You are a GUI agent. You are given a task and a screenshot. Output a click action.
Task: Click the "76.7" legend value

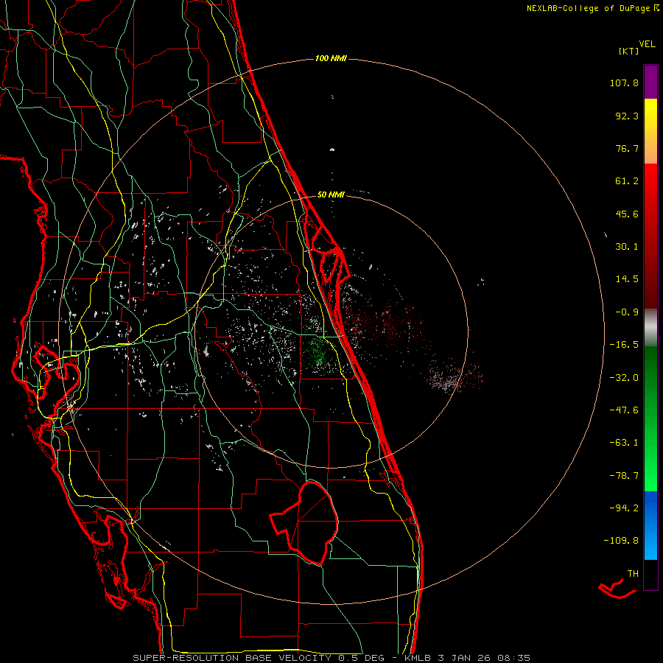(x=627, y=148)
